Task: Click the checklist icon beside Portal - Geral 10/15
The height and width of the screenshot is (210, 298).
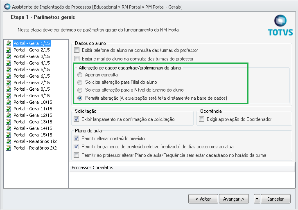Action: pyautogui.click(x=9, y=102)
